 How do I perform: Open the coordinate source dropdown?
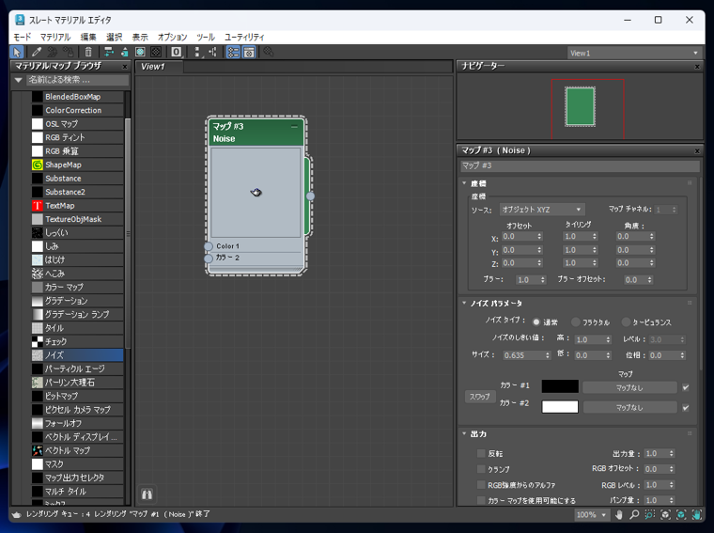(x=542, y=210)
